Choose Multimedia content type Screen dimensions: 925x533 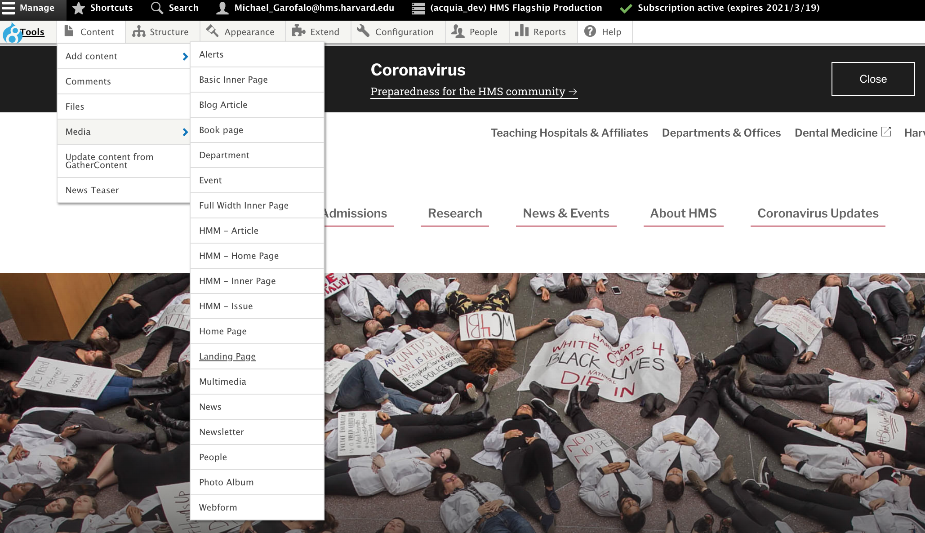257,382
